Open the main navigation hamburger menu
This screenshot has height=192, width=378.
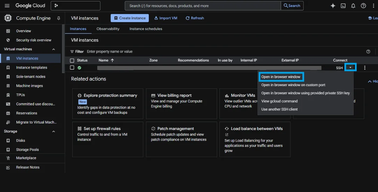tap(7, 6)
